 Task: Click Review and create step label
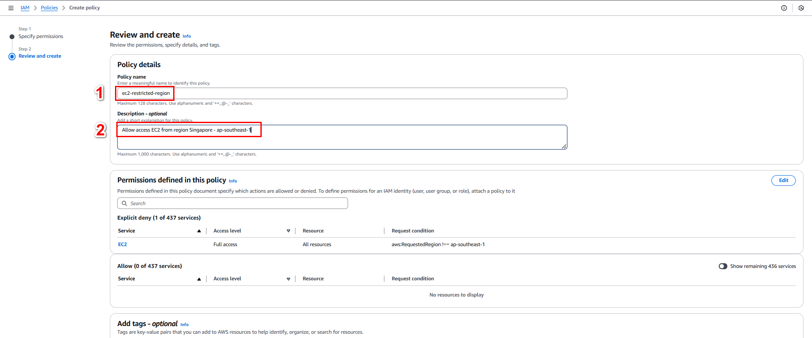[x=40, y=56]
